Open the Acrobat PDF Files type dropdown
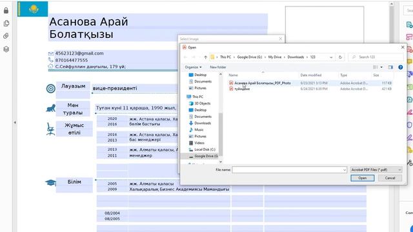Viewport: 413px width, 232px height. [x=376, y=170]
